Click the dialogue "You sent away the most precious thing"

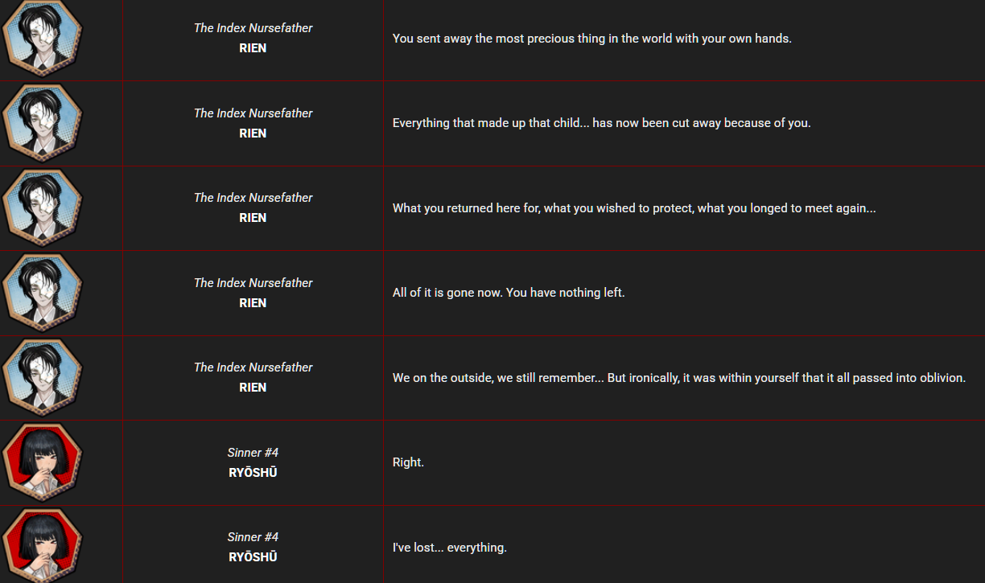pos(591,39)
